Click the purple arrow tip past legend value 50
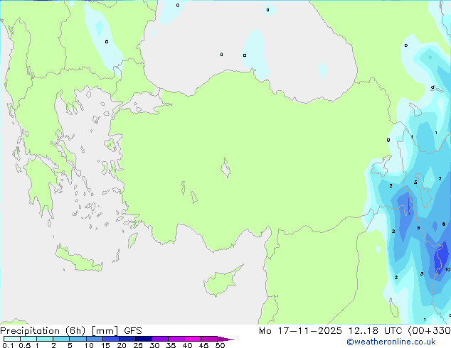 (x=225, y=339)
